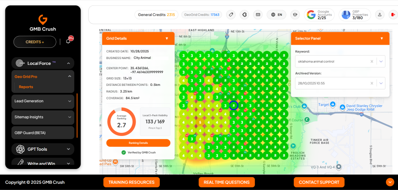
Task: Collapse the Selector Panel
Action: pos(382,38)
